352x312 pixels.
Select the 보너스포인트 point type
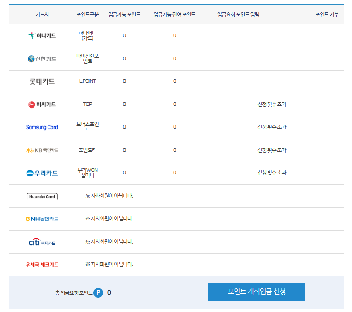coord(88,127)
